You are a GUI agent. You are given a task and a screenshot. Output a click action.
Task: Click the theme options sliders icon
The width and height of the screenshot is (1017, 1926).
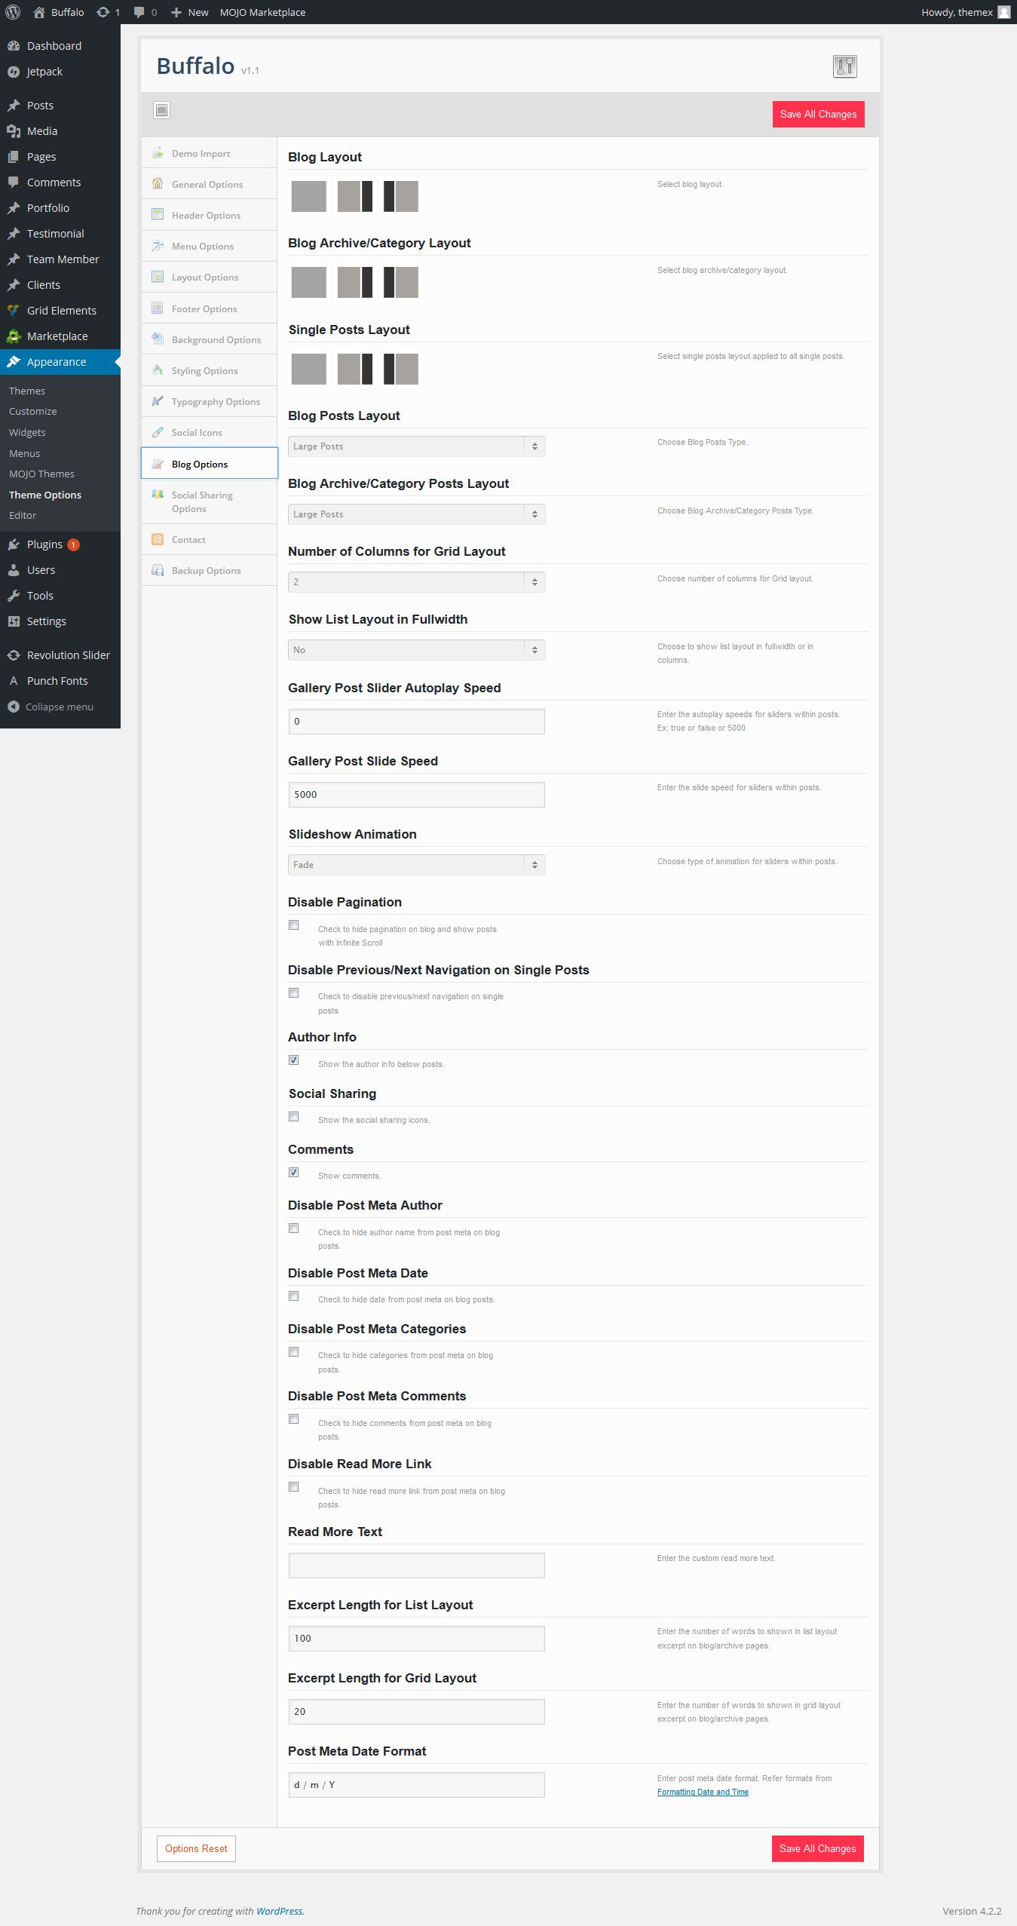[x=845, y=66]
